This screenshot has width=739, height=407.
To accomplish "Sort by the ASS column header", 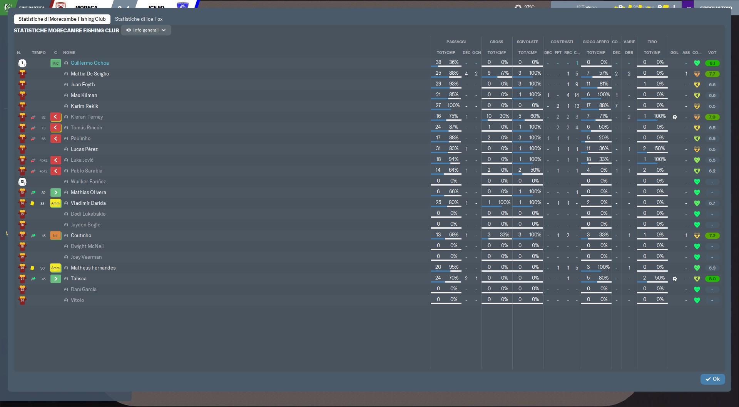I will 686,53.
